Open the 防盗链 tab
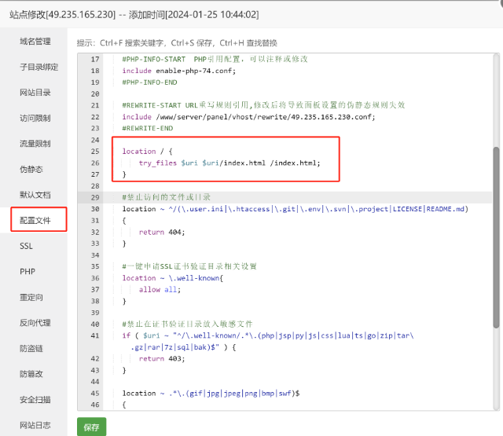The height and width of the screenshot is (436, 503). tap(31, 349)
